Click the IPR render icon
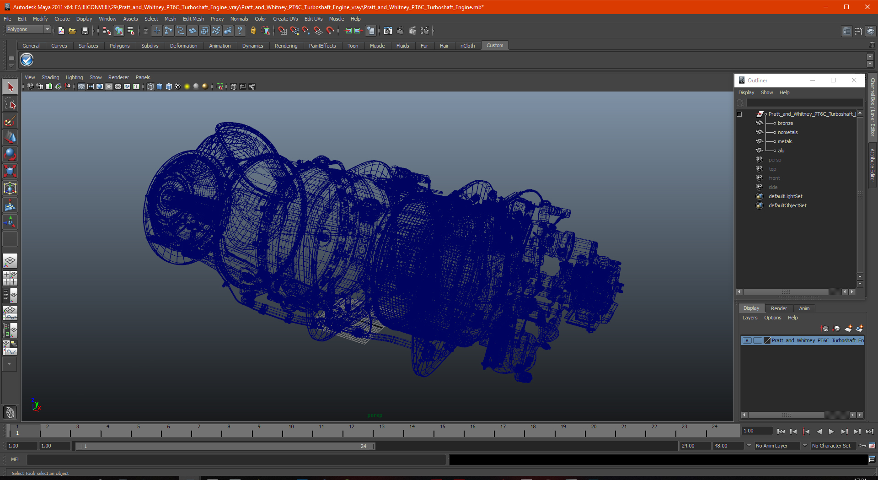 tap(412, 31)
